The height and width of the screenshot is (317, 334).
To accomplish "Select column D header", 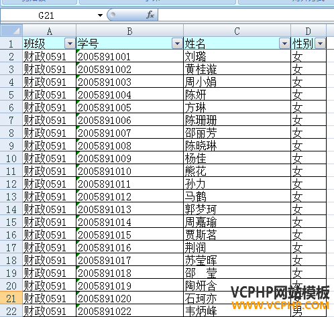I will (309, 31).
